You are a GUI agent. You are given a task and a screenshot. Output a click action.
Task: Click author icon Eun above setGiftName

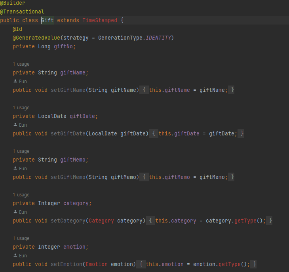[x=15, y=81]
